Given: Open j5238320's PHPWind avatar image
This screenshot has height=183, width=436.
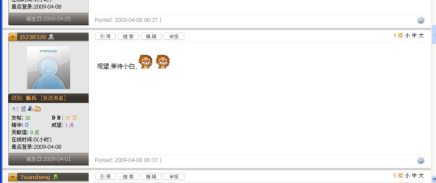Looking at the screenshot, I should tap(49, 68).
